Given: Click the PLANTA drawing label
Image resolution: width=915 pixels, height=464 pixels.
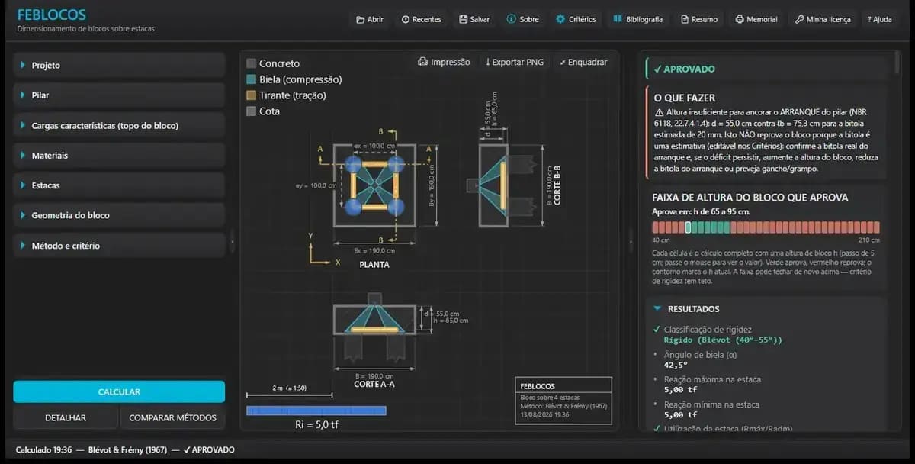Looking at the screenshot, I should [374, 265].
